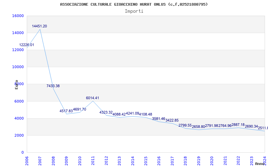
Task: Click year 2012 on the x-axis
Action: coord(106,161)
